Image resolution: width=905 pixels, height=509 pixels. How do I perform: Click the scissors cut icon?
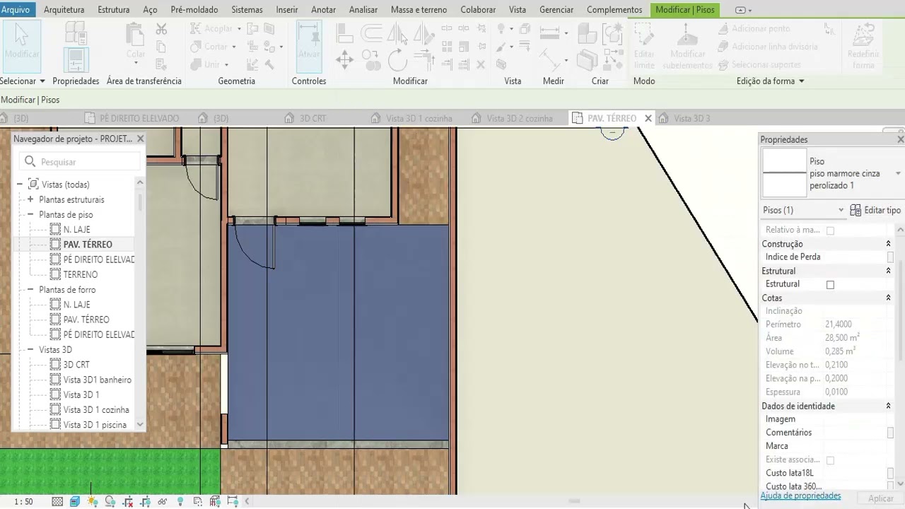[x=161, y=29]
